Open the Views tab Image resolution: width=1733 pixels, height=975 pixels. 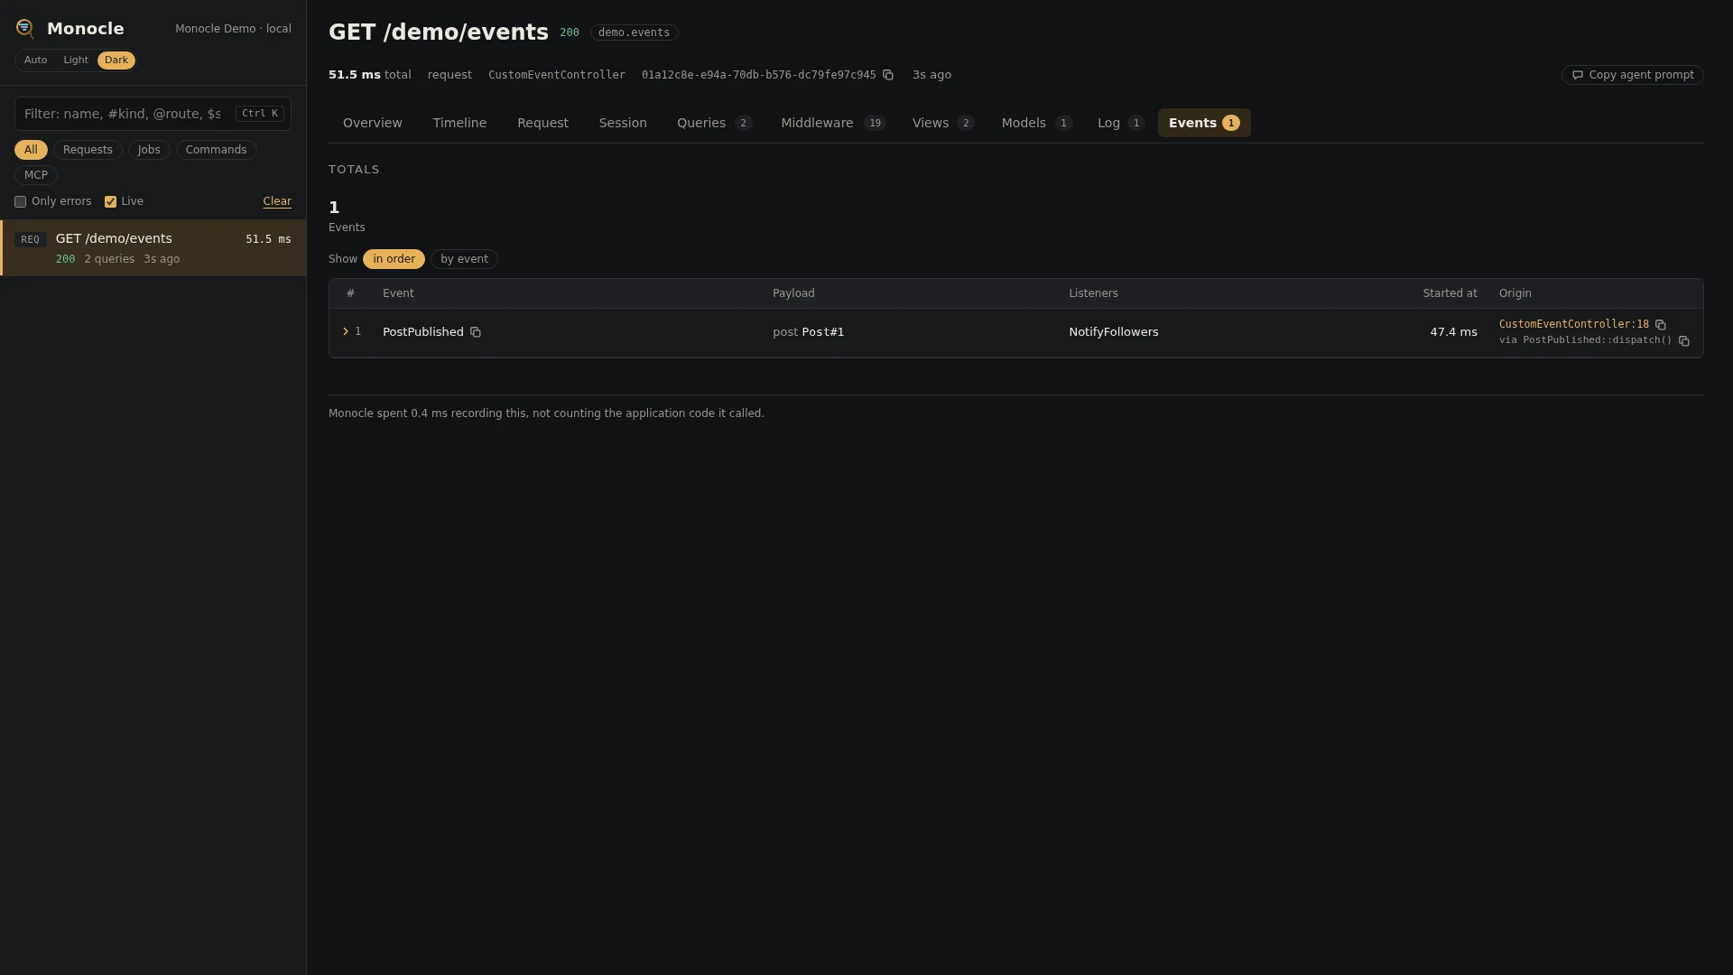point(942,123)
